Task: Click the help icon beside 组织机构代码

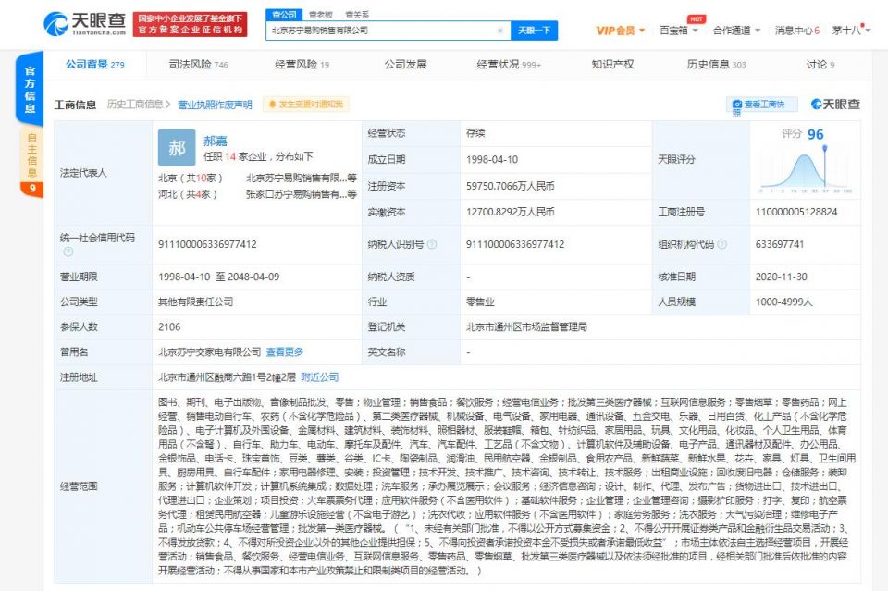Action: pos(722,244)
